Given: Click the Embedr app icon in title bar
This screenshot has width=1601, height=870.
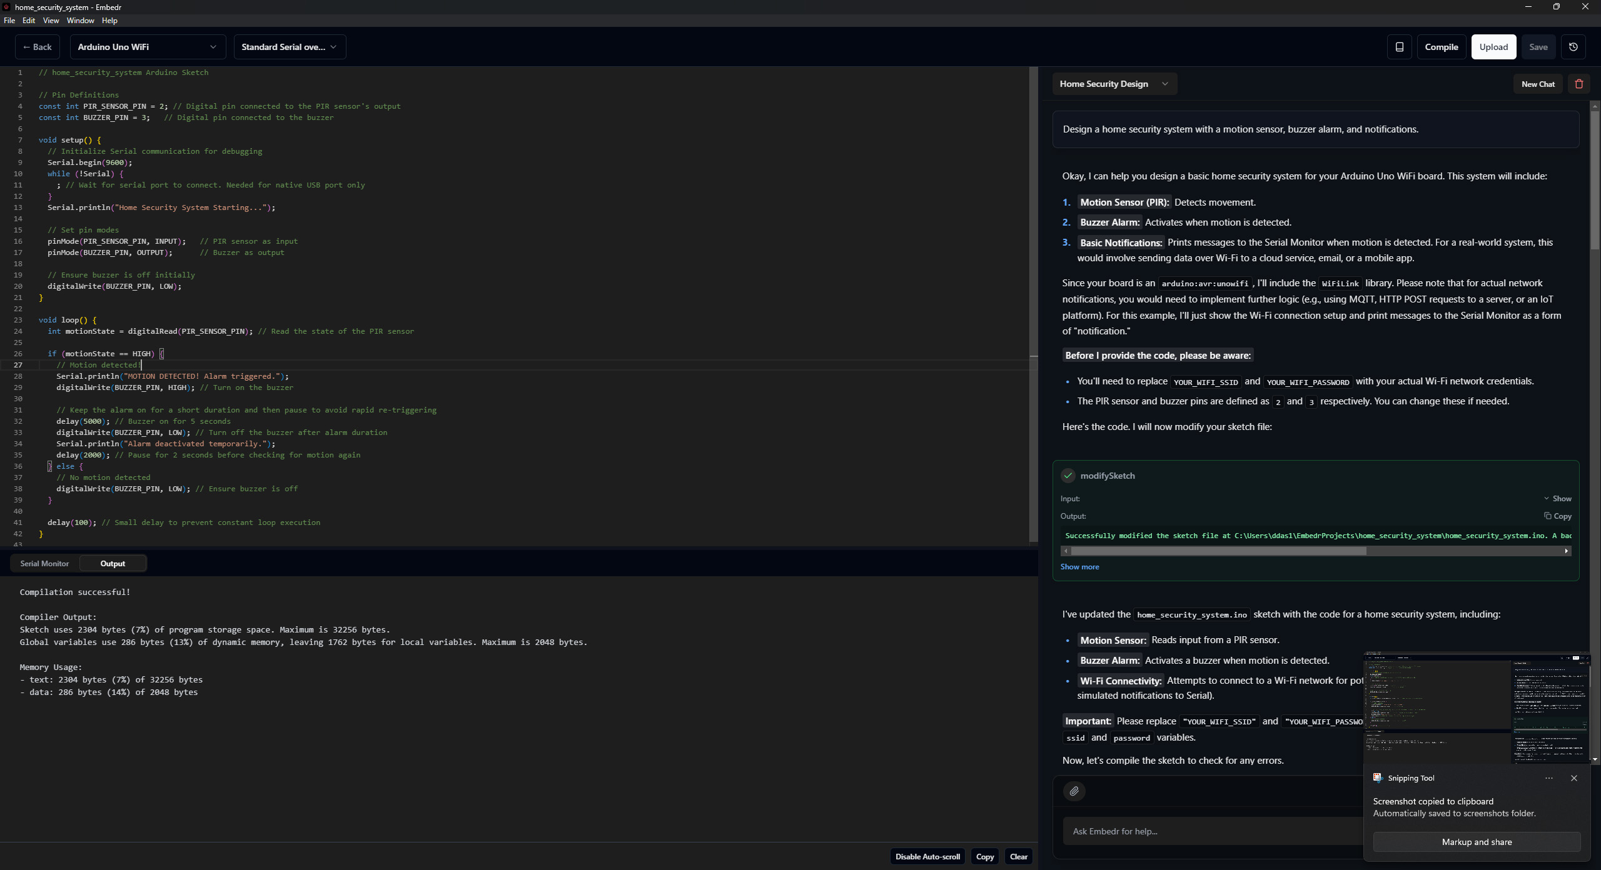Looking at the screenshot, I should [6, 7].
